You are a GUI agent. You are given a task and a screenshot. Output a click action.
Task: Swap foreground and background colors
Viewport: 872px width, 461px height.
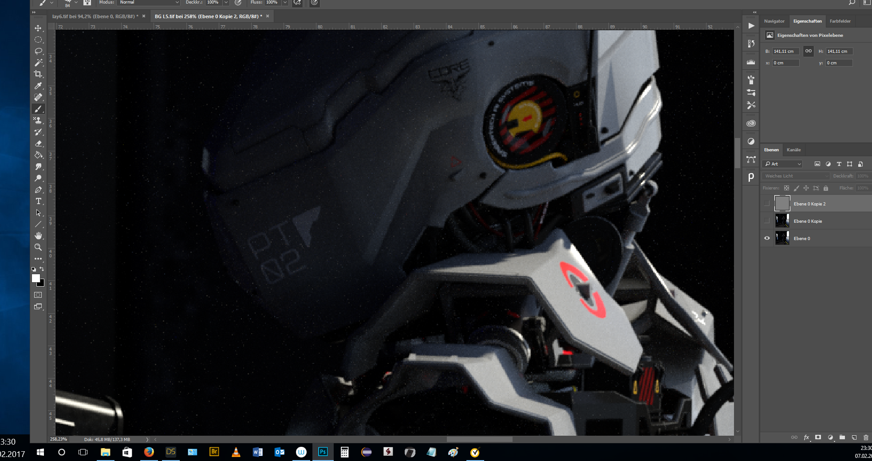[42, 269]
